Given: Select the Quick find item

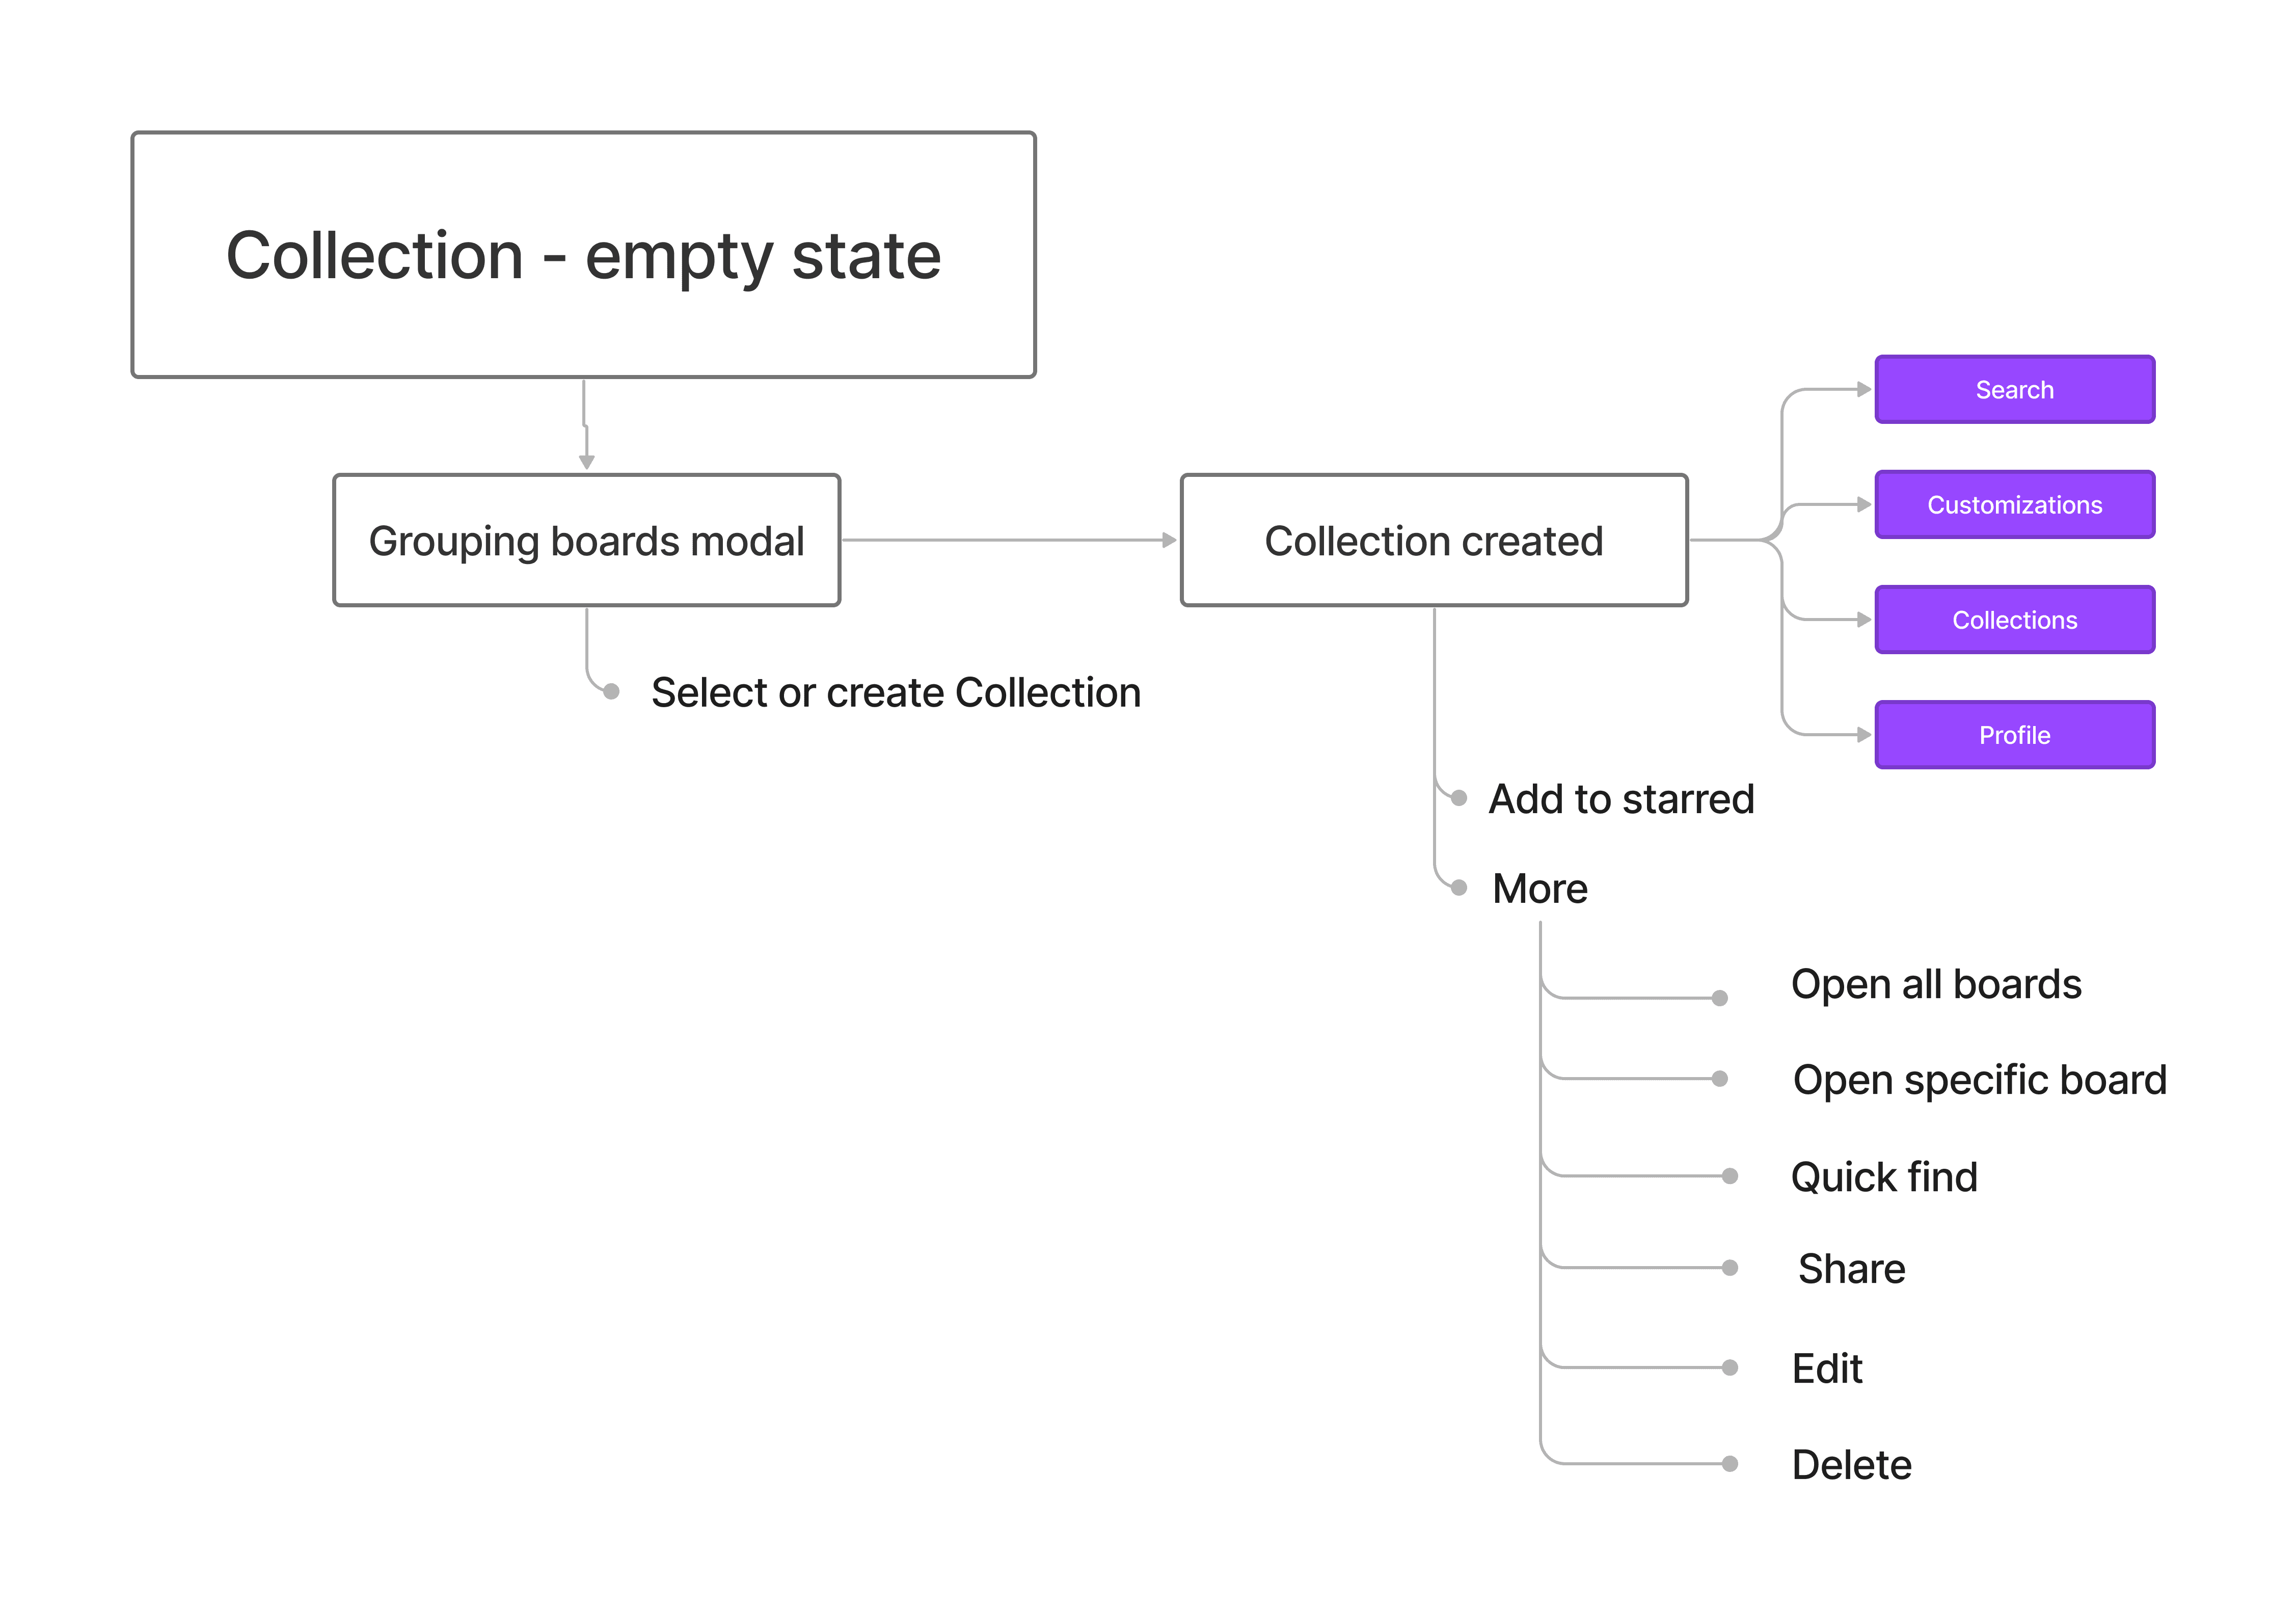Looking at the screenshot, I should tap(1884, 1177).
